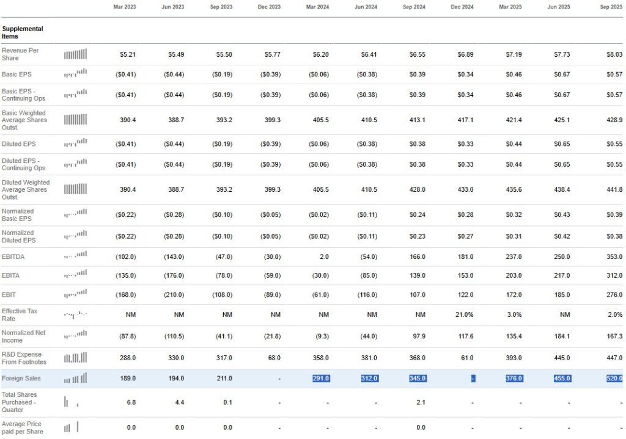Click the Foreign Sales sparkline chart
This screenshot has height=439, width=626.
click(x=75, y=379)
